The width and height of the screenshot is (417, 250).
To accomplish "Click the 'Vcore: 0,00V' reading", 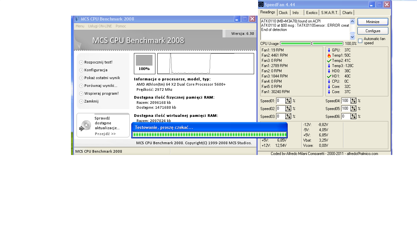I will tap(316, 146).
